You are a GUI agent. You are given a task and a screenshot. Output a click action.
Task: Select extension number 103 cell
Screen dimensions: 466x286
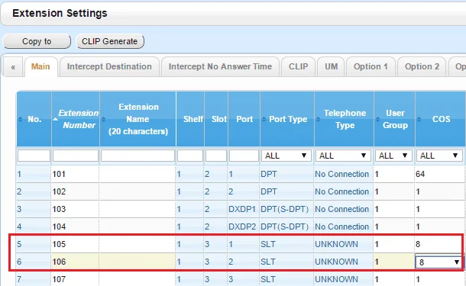pyautogui.click(x=75, y=209)
